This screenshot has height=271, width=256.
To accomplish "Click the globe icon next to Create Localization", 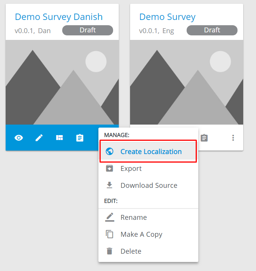I will click(110, 152).
